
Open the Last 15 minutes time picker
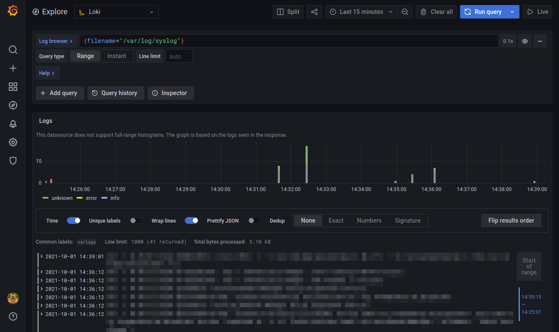[361, 12]
